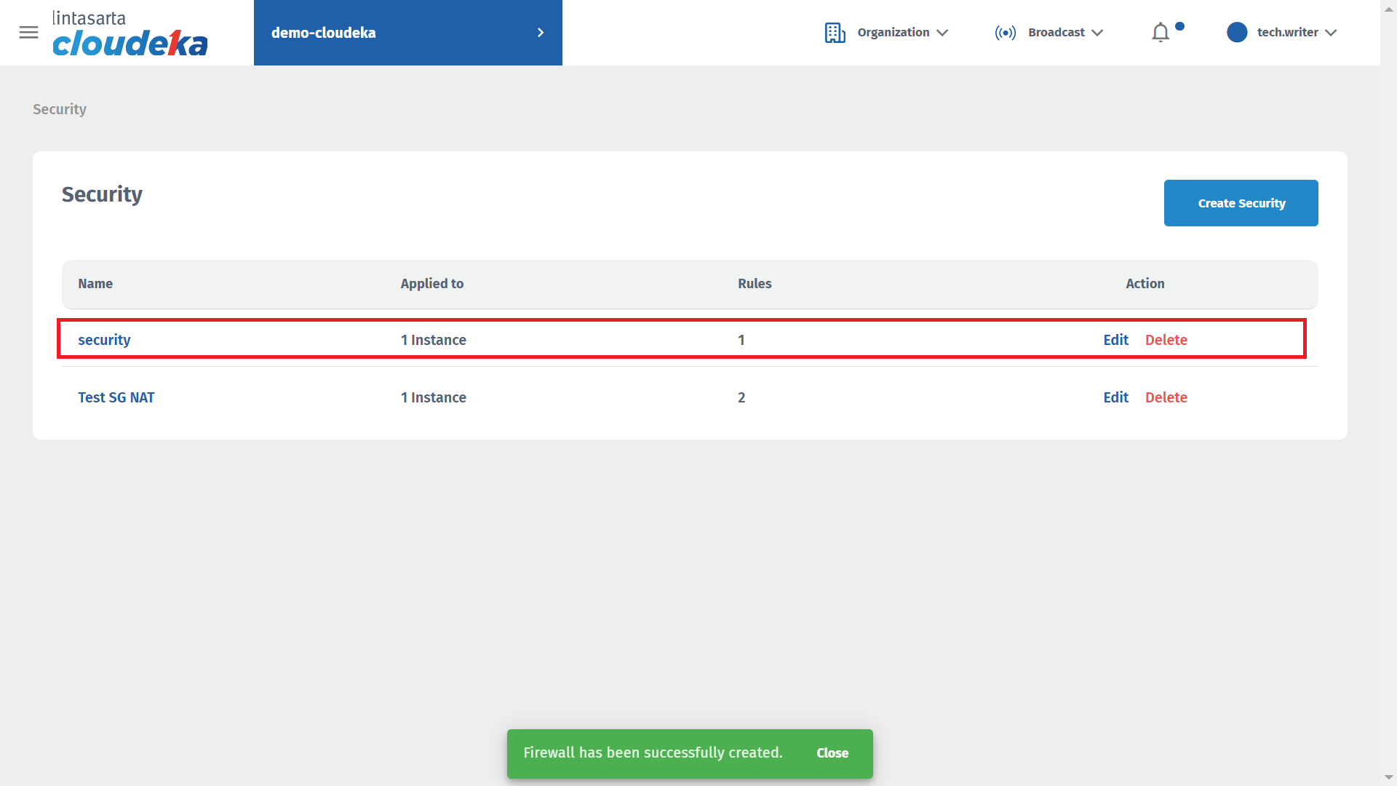Open the hamburger navigation menu
The image size is (1397, 786).
(28, 33)
